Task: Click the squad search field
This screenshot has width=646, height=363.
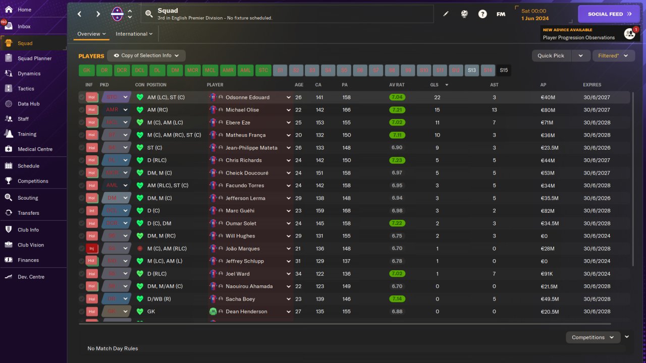Action: coord(287,14)
